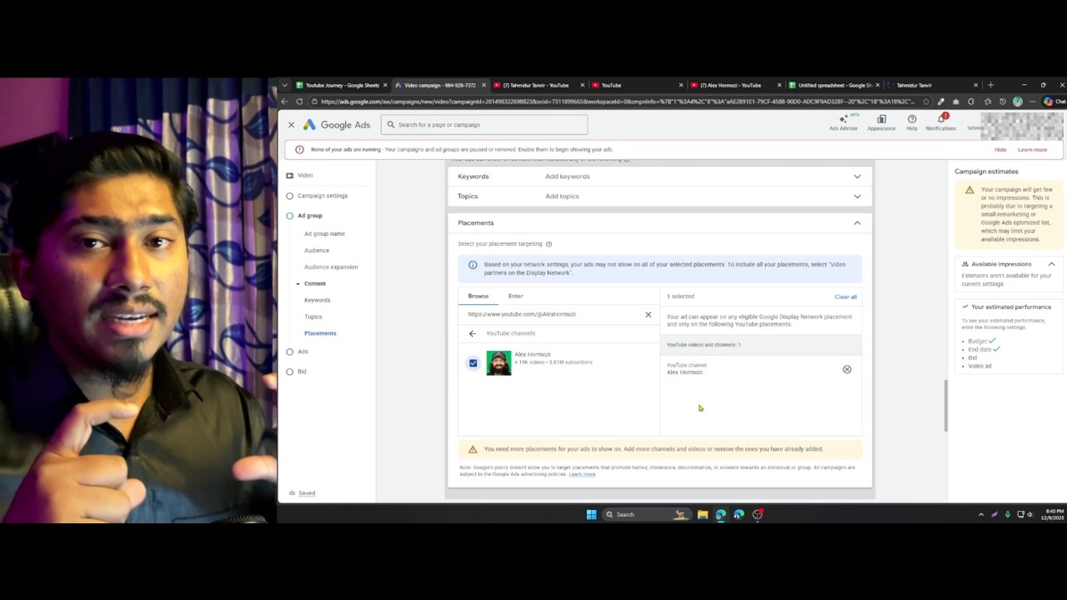Go to Audience expansion in sidebar
This screenshot has width=1067, height=600.
[331, 267]
